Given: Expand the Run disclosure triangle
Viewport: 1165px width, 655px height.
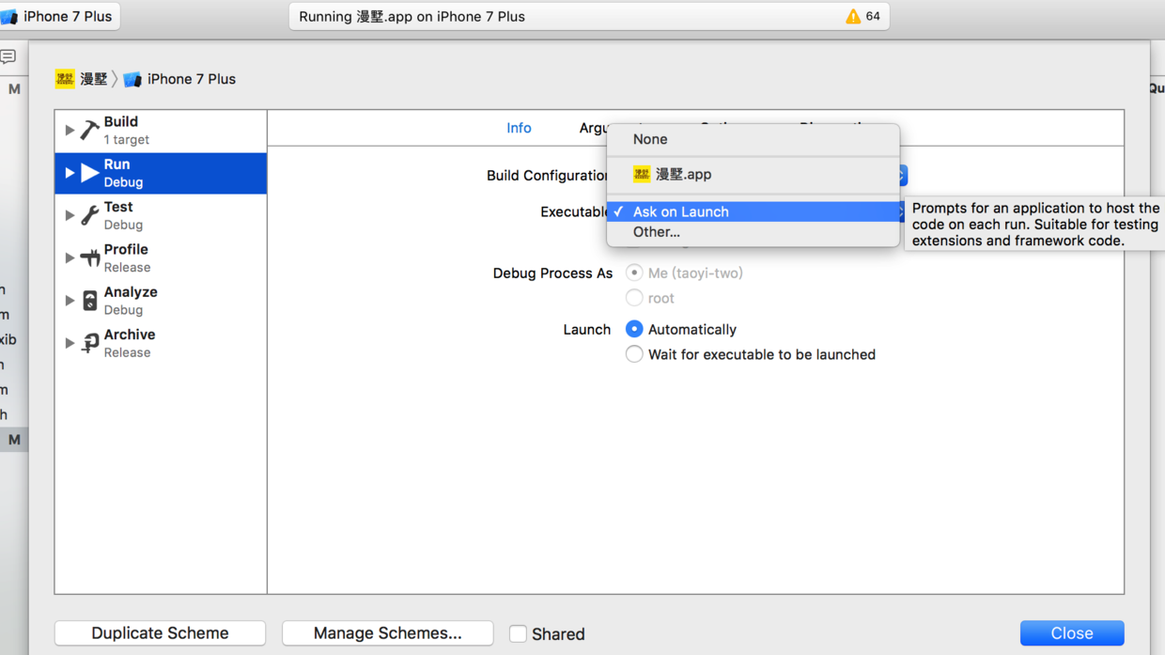Looking at the screenshot, I should pos(70,173).
